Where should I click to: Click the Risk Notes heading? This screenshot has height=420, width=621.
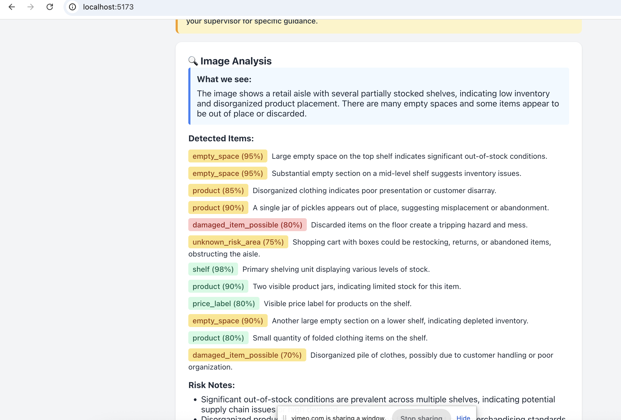pos(211,385)
